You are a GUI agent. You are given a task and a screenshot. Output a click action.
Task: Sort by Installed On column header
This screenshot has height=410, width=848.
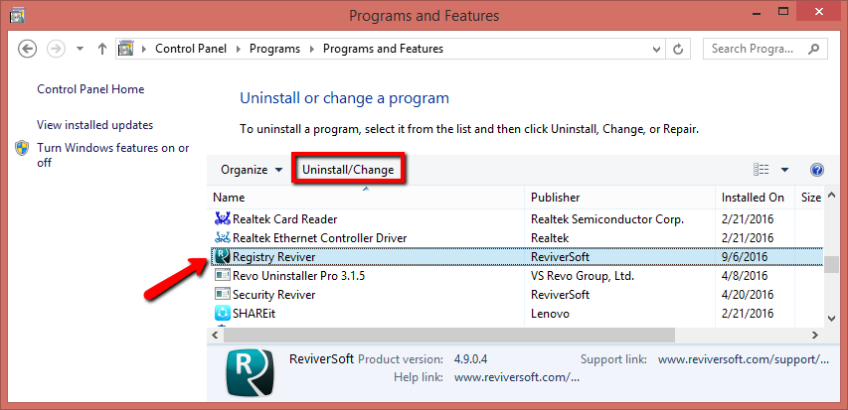[753, 198]
